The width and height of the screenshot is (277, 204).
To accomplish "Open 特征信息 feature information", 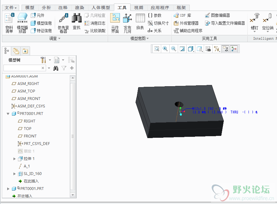I will [41, 31].
